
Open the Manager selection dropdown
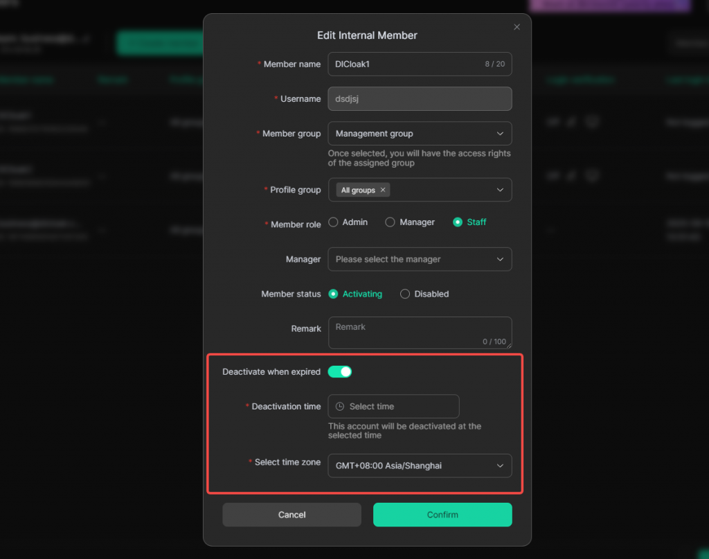(420, 259)
